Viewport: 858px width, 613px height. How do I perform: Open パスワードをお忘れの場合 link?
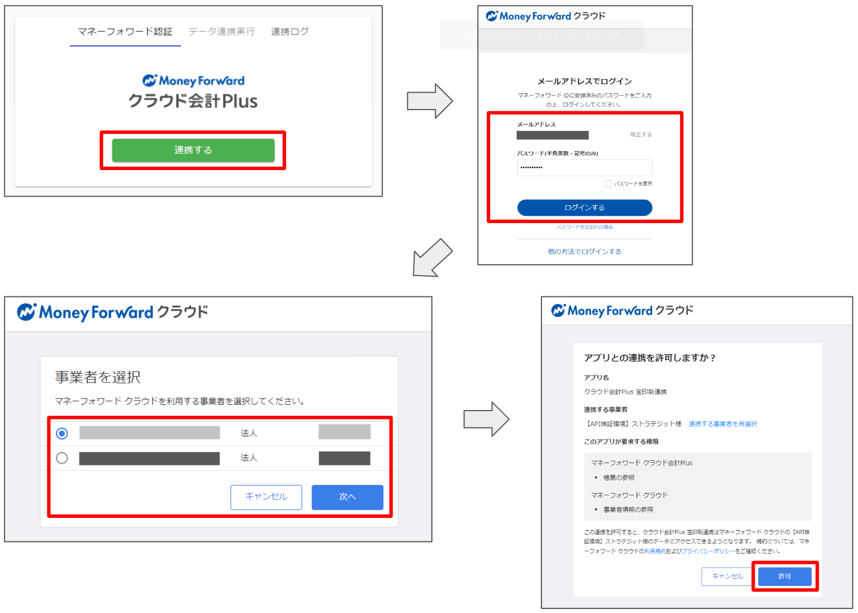pos(585,227)
